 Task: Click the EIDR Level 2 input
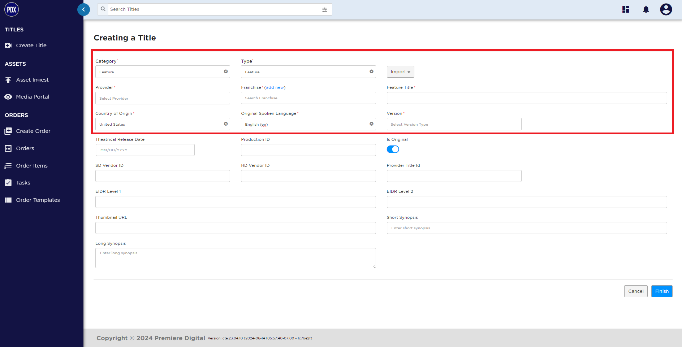527,202
